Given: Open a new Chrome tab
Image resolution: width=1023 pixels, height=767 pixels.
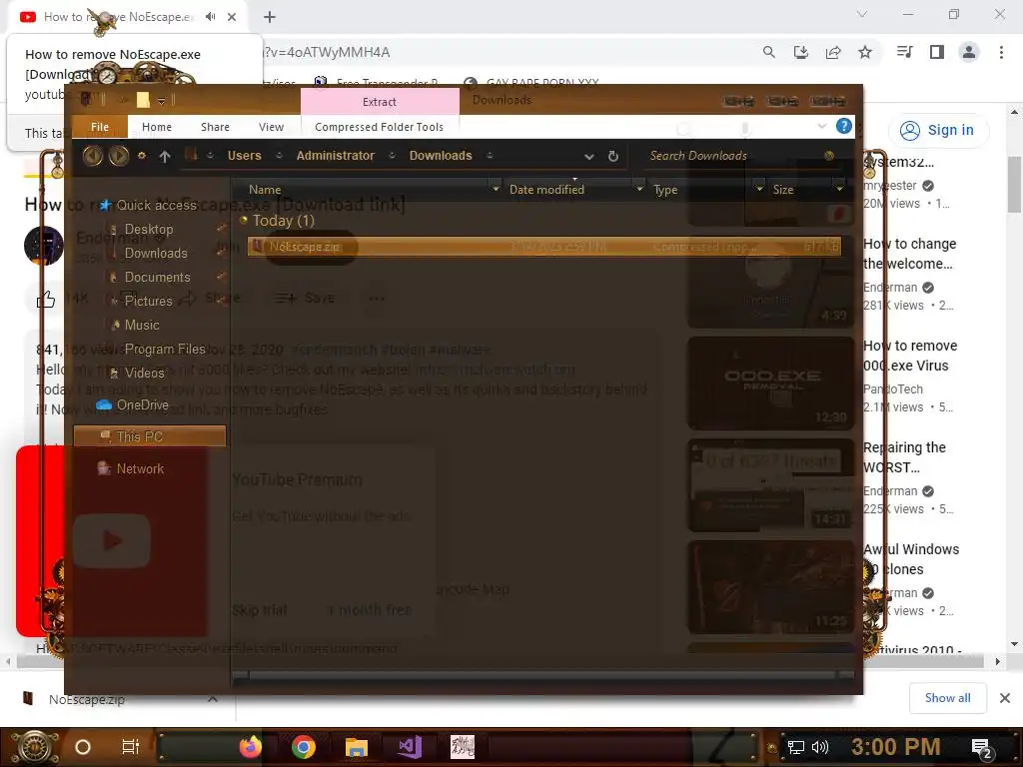Looking at the screenshot, I should (x=270, y=17).
